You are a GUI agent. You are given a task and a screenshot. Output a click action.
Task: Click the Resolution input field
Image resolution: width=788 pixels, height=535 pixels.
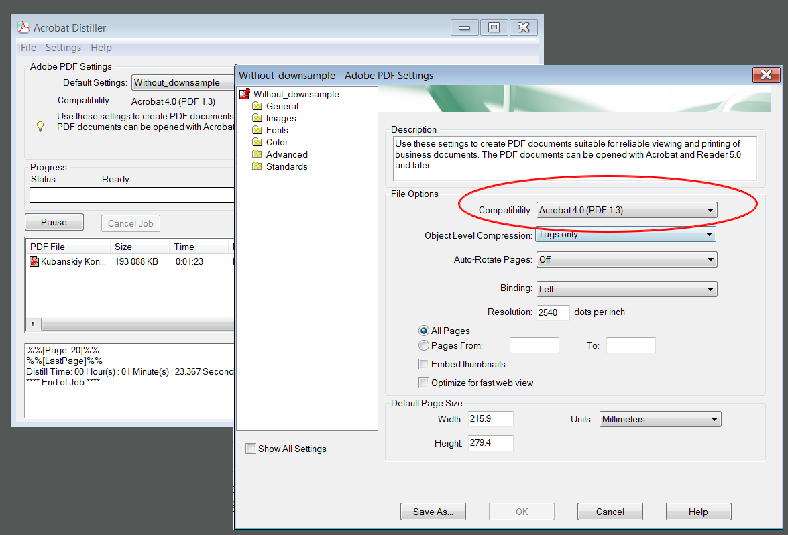[553, 312]
